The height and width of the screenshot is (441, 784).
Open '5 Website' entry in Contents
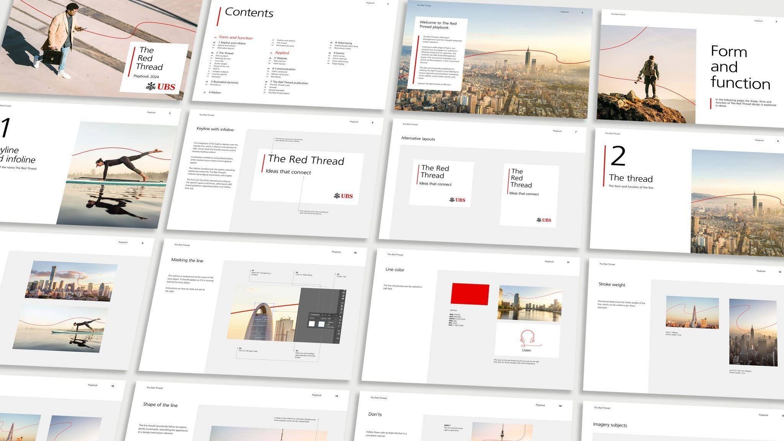click(x=281, y=59)
